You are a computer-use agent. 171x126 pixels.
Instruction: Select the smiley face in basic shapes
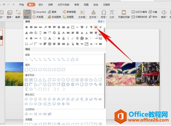click(x=86, y=84)
